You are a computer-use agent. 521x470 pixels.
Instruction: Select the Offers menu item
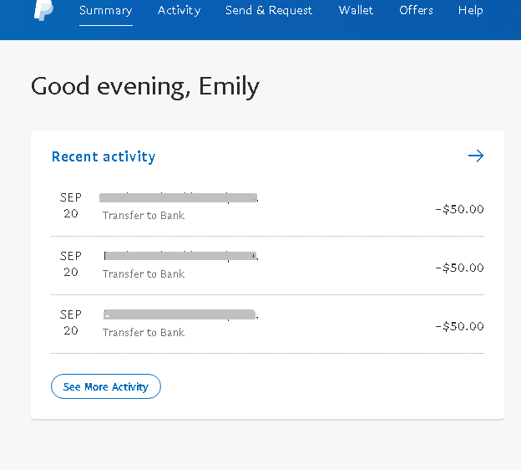[x=416, y=11]
